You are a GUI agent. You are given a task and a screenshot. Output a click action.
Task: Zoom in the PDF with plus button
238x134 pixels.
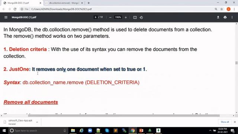point(126,17)
